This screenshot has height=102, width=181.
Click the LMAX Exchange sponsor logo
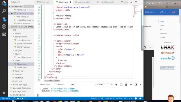(x=167, y=47)
